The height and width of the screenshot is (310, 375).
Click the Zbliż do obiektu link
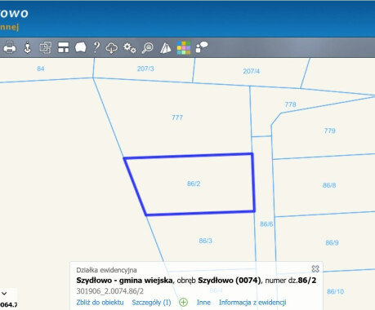coord(100,303)
